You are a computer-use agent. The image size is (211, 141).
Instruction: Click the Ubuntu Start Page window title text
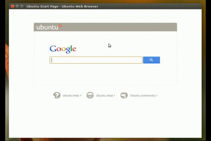(62, 6)
